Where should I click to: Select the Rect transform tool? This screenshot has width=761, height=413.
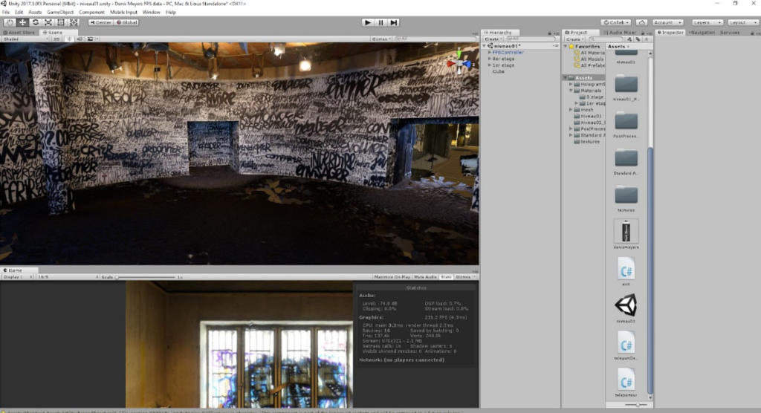click(x=60, y=22)
